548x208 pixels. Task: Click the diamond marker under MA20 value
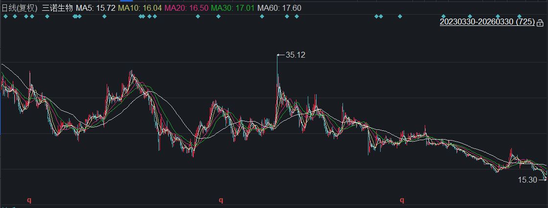(x=198, y=17)
